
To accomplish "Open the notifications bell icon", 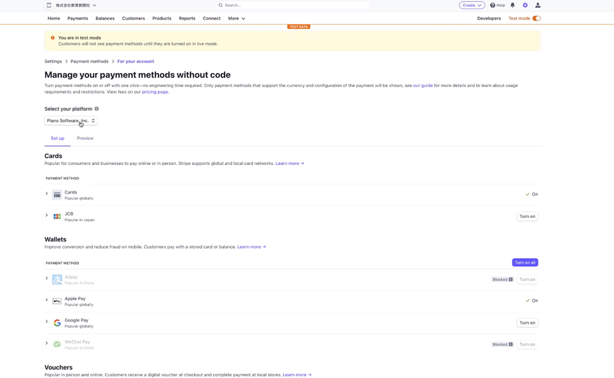I will (x=512, y=5).
